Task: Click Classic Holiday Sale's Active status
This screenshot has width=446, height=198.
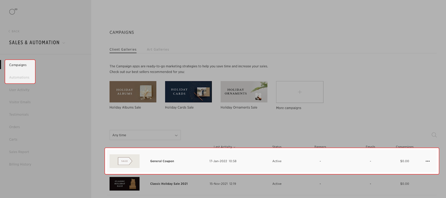Action: point(277,184)
